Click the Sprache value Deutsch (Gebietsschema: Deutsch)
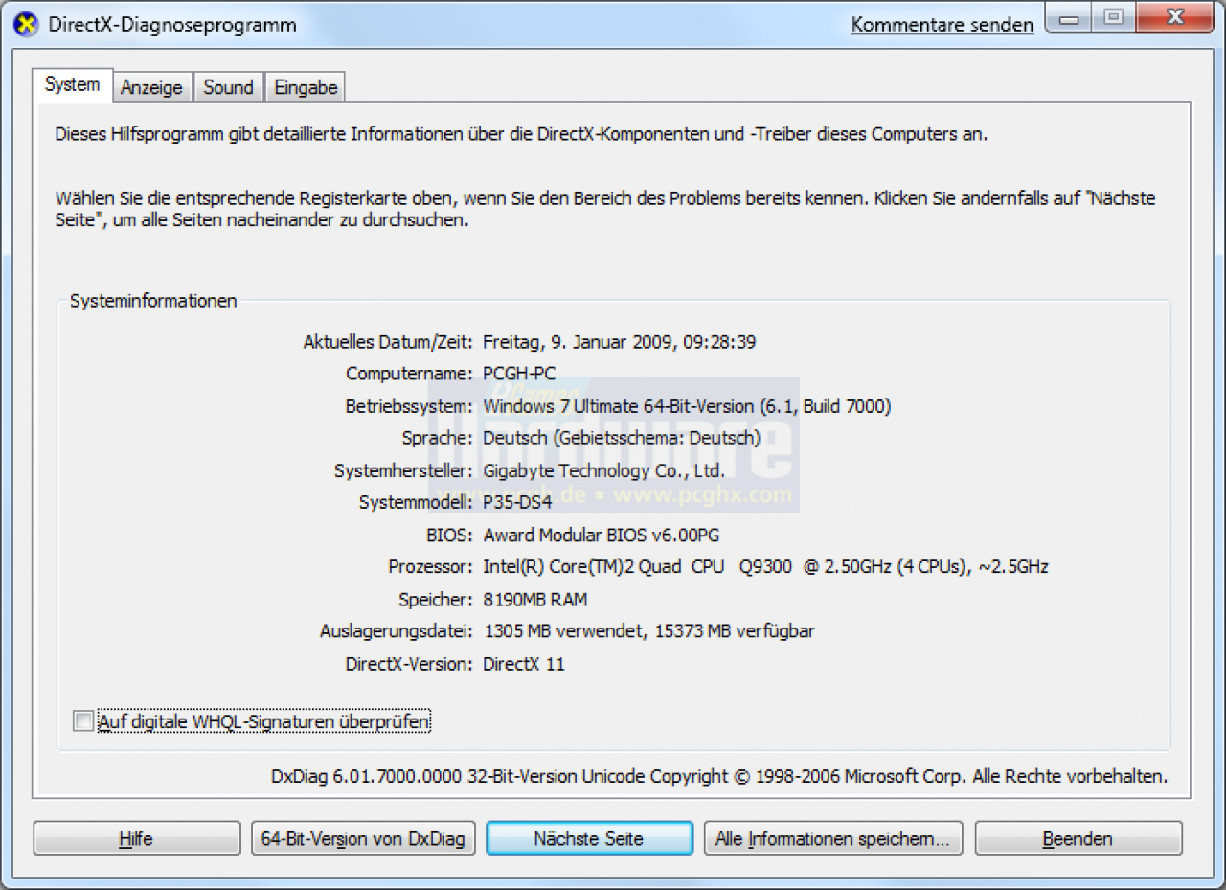This screenshot has width=1226, height=890. coord(622,438)
